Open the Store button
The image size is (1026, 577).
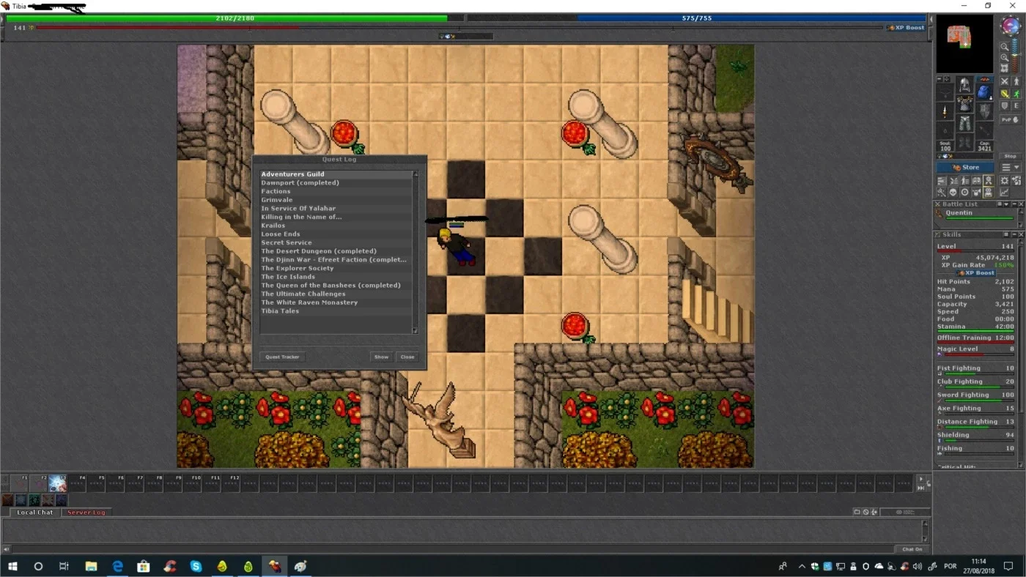(964, 168)
